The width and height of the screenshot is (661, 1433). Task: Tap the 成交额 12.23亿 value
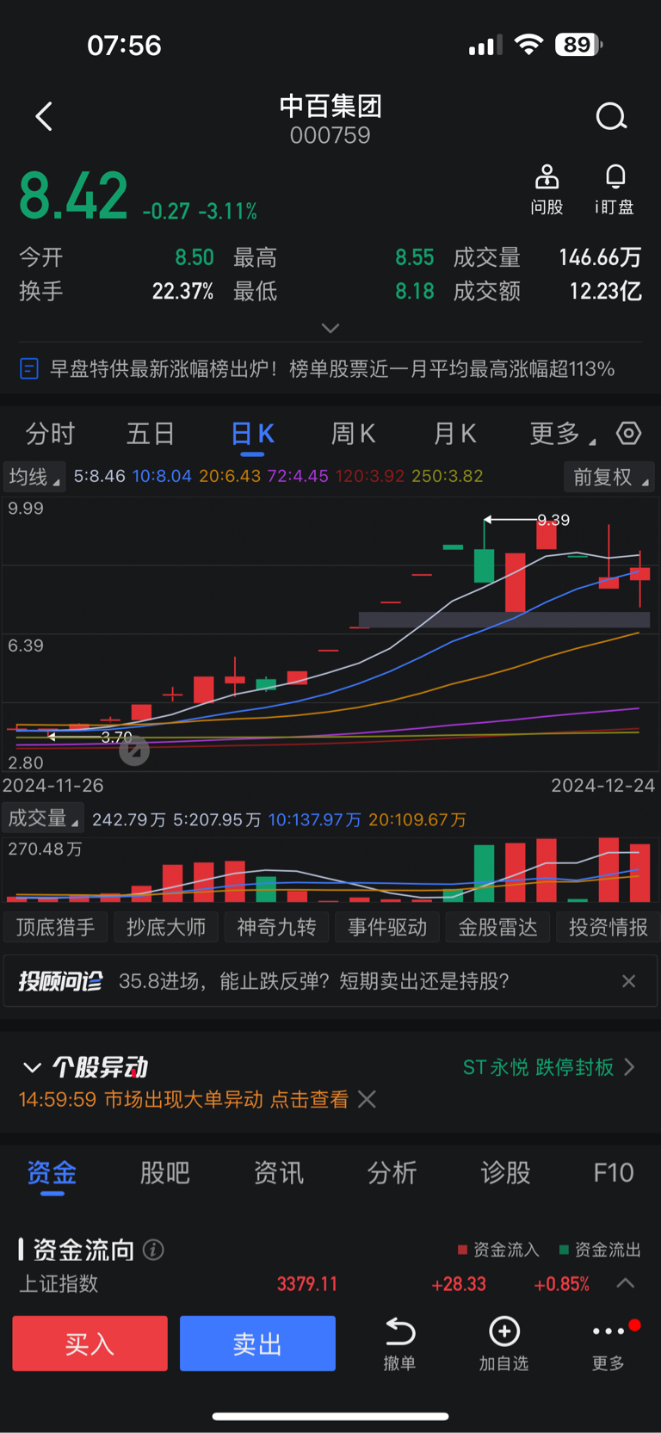[606, 291]
